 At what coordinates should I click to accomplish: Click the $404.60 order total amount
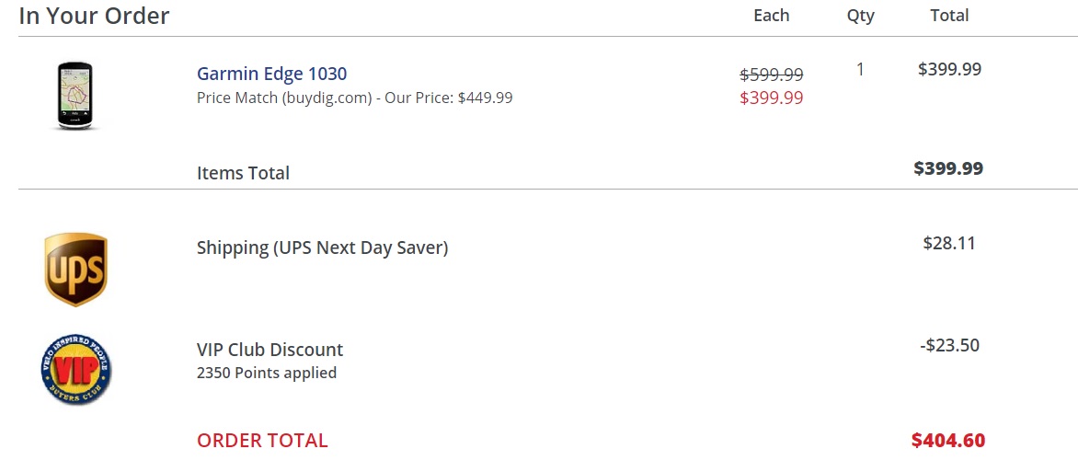[x=948, y=441]
